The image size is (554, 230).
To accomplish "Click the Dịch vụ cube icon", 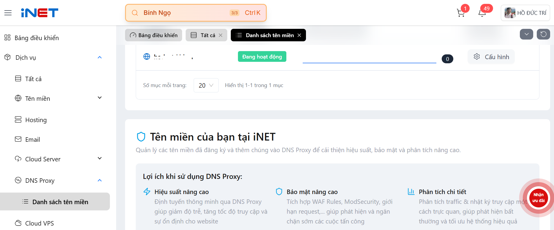I will (8, 57).
